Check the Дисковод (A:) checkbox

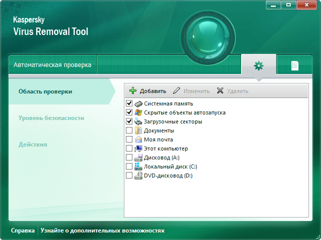pos(129,157)
